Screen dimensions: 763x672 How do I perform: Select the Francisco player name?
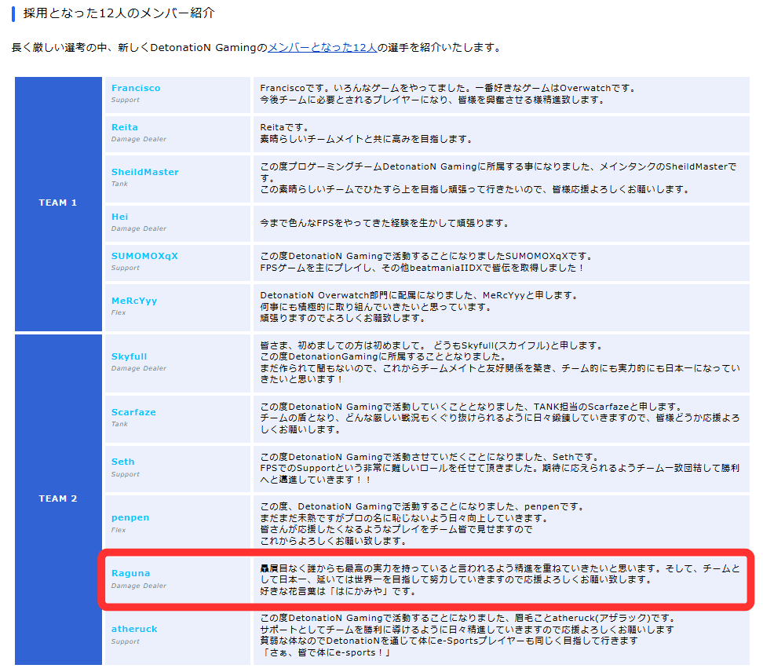point(136,88)
